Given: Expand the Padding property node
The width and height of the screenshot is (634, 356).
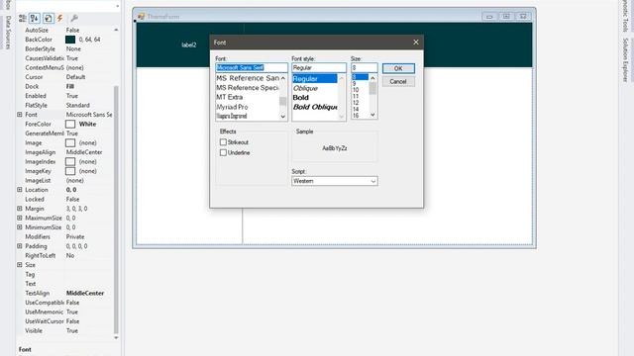Looking at the screenshot, I should 20,246.
